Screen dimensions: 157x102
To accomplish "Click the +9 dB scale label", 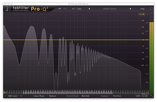I will pos(143,21).
